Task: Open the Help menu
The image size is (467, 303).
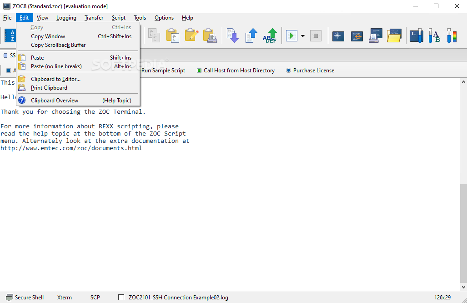Action: coord(187,18)
